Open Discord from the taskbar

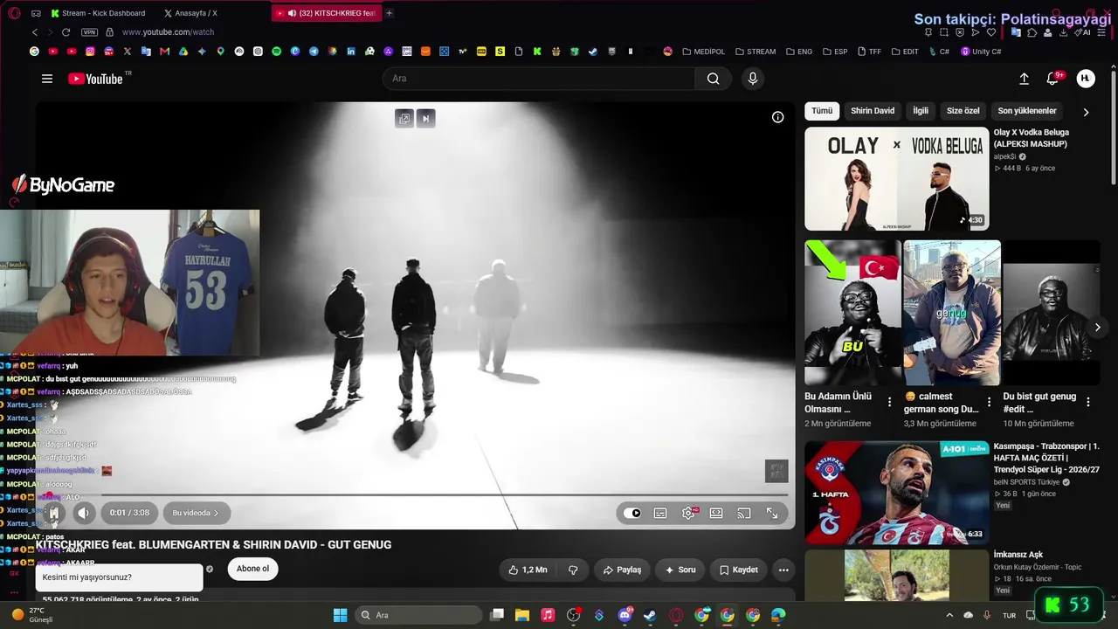click(x=625, y=615)
